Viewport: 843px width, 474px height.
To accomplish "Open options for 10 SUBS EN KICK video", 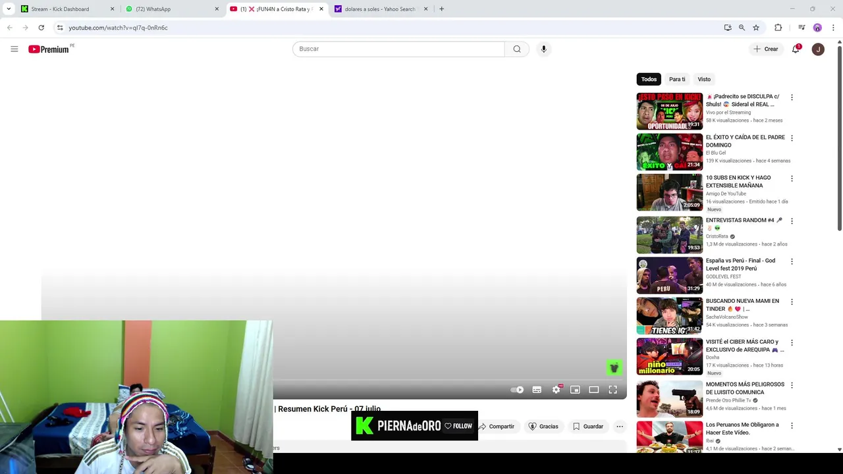I will (792, 178).
